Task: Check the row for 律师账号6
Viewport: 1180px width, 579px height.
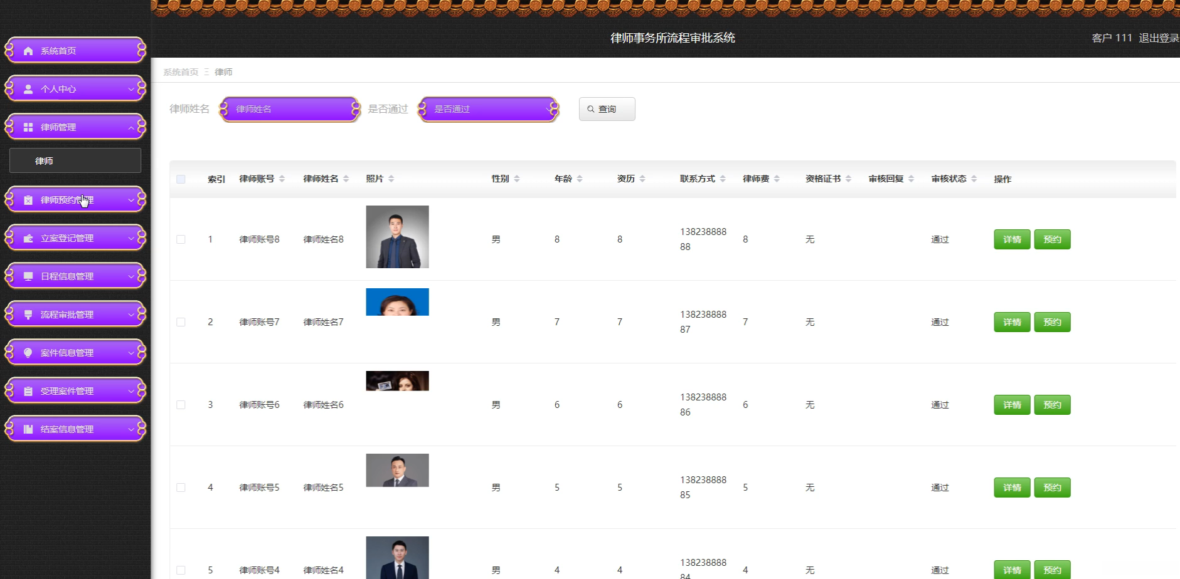Action: [x=181, y=405]
